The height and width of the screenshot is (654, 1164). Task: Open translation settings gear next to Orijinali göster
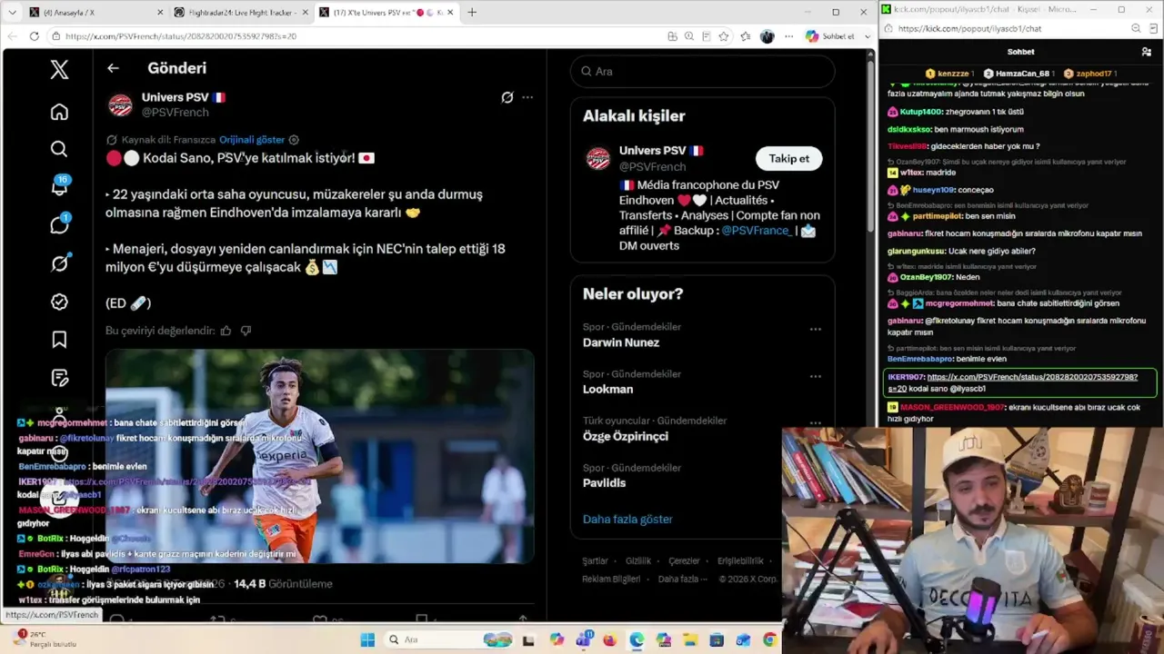294,140
